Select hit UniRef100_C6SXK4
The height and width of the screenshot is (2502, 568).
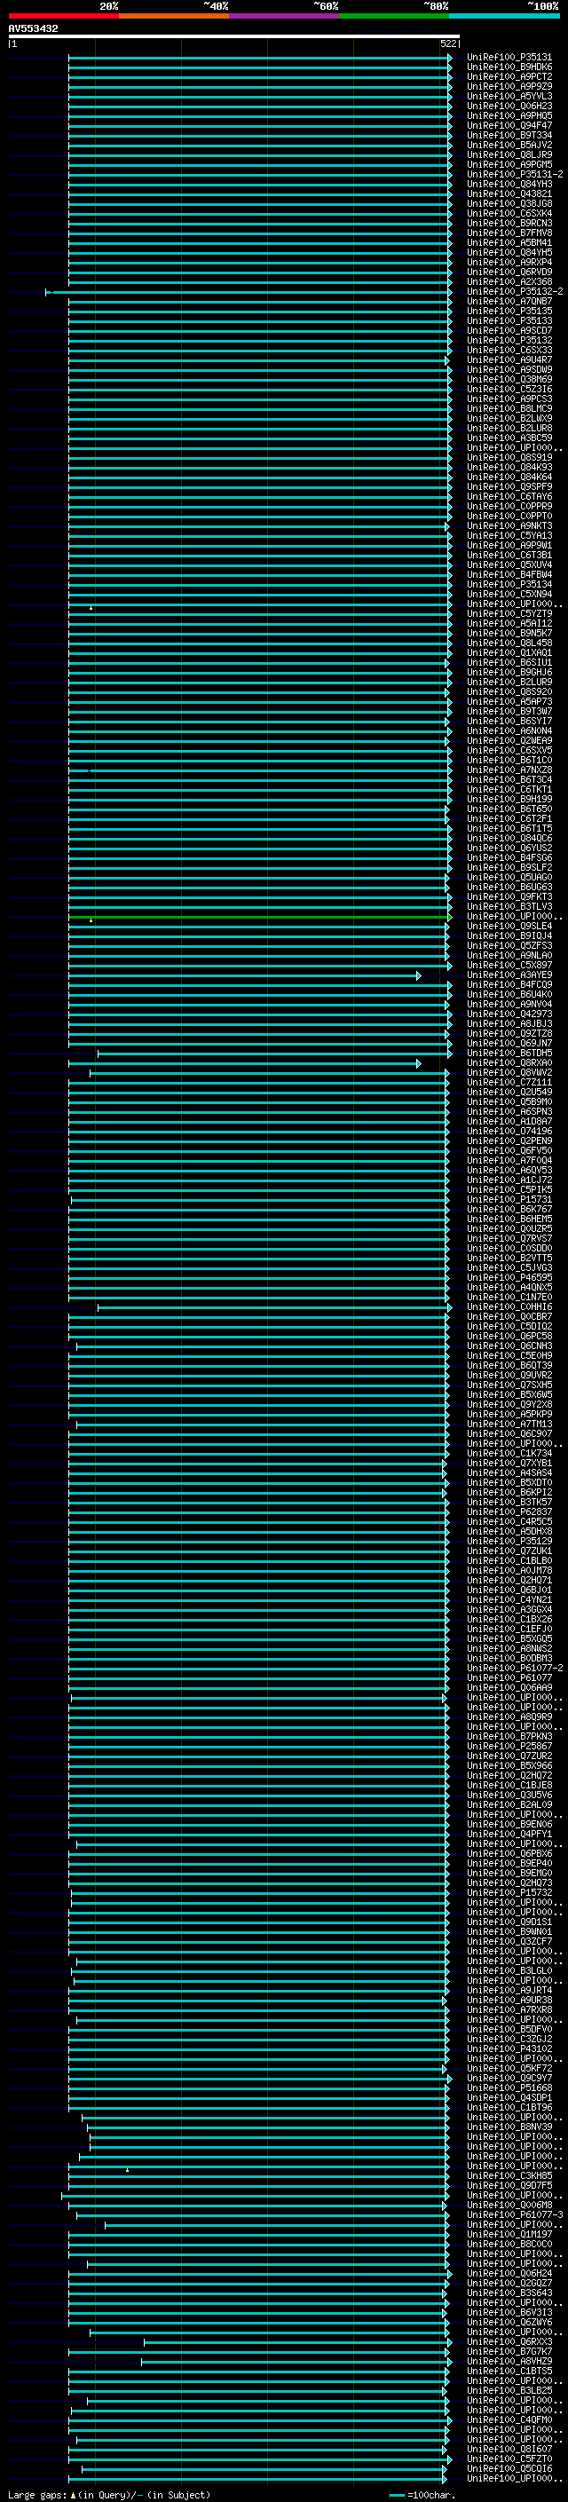(509, 214)
